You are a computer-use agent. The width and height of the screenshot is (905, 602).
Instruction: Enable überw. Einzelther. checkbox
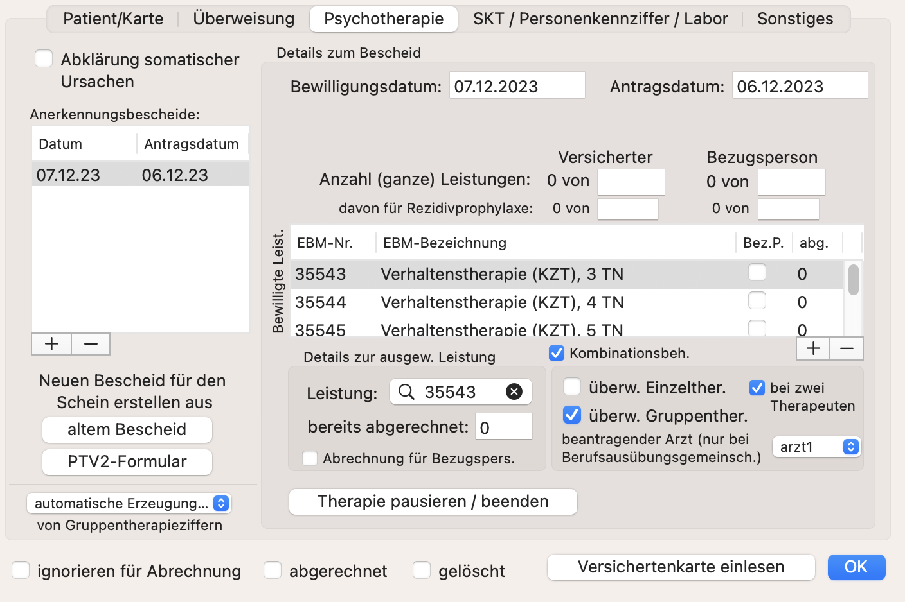tap(572, 387)
